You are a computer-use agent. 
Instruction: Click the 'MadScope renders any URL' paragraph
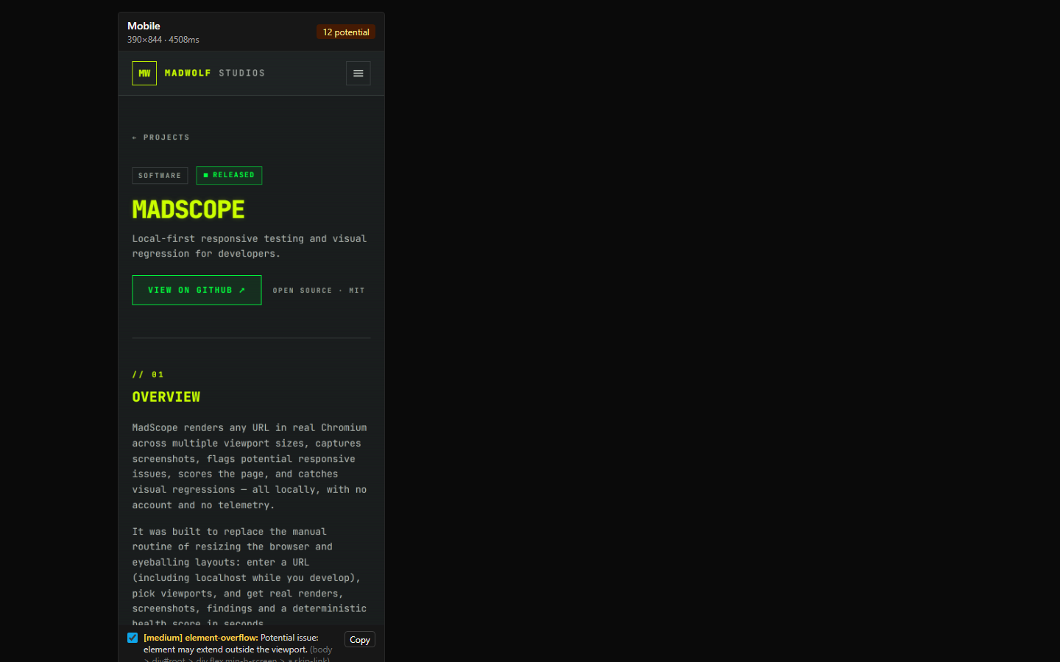tap(250, 466)
